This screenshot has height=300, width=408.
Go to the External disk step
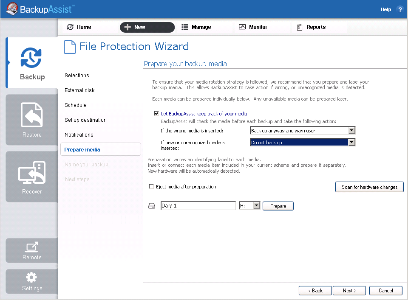(79, 90)
